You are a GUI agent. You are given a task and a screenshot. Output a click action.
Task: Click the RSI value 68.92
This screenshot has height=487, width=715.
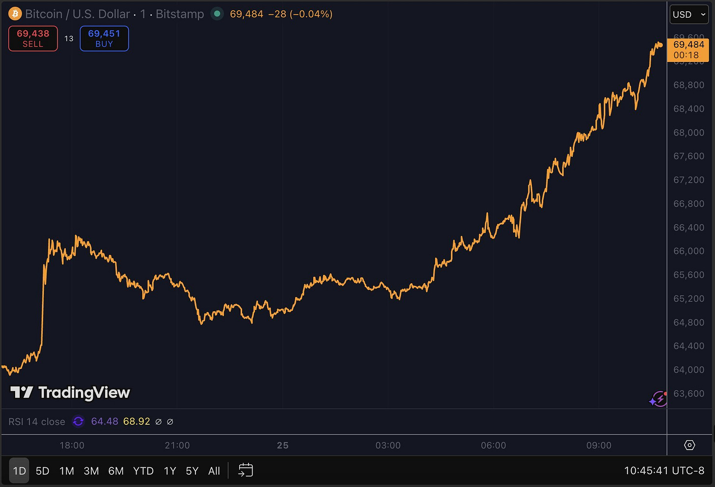click(x=137, y=421)
